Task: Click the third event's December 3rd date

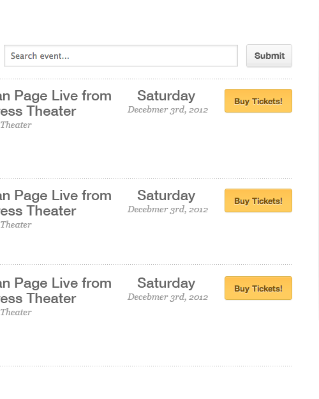Action: pos(168,297)
